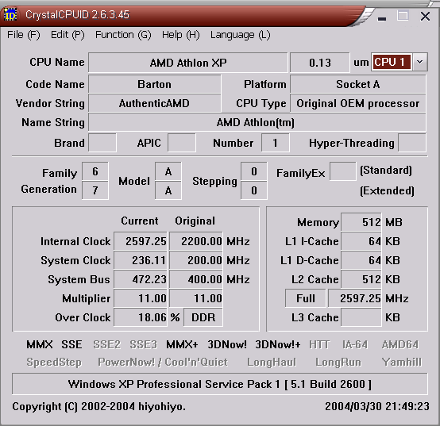The width and height of the screenshot is (440, 426).
Task: Click original System Clock 200.00
Action: tap(196, 260)
